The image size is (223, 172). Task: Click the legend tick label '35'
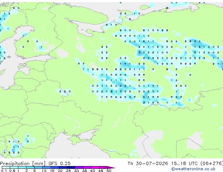point(84,171)
